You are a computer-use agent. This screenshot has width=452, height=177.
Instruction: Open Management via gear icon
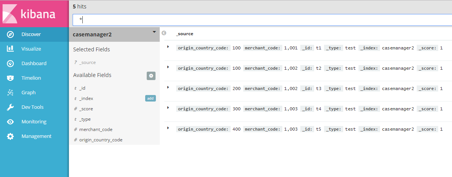click(x=10, y=136)
